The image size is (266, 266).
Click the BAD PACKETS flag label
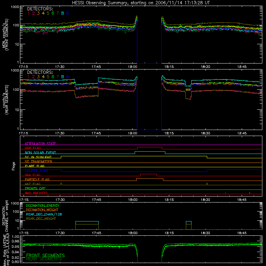click(36, 193)
